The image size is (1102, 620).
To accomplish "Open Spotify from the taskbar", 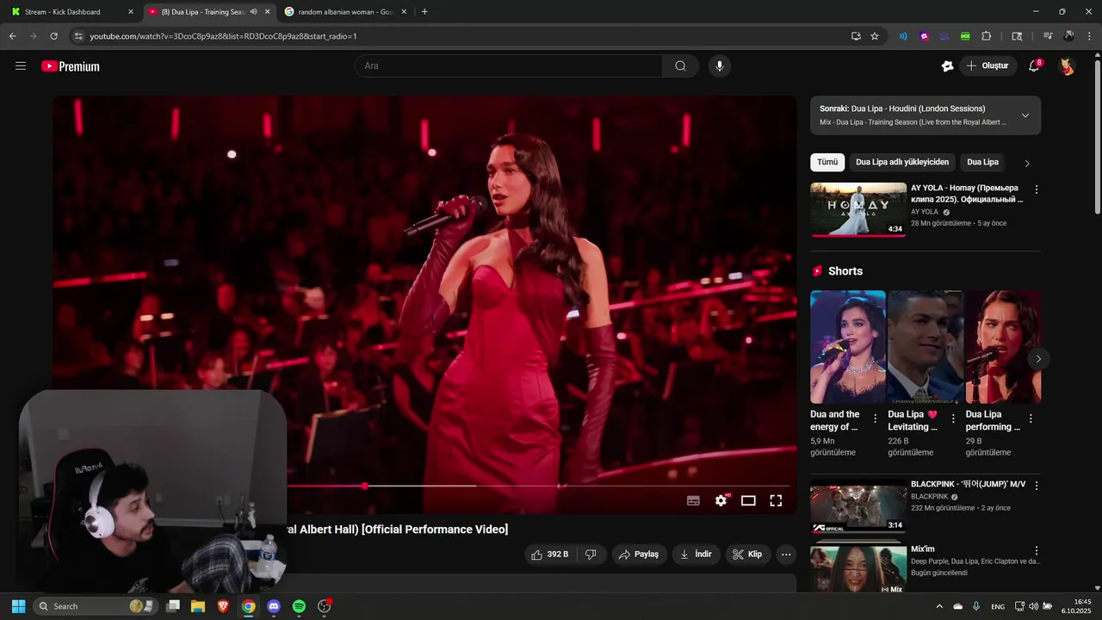I will pyautogui.click(x=299, y=606).
